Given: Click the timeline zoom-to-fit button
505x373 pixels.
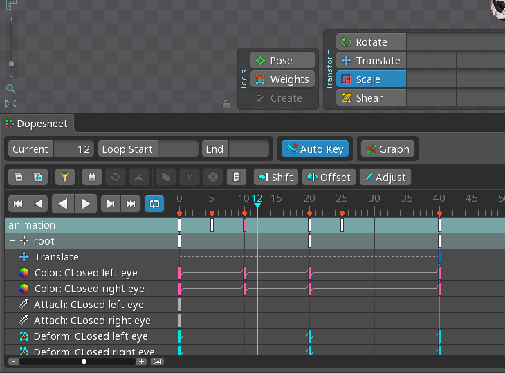Looking at the screenshot, I should [157, 362].
